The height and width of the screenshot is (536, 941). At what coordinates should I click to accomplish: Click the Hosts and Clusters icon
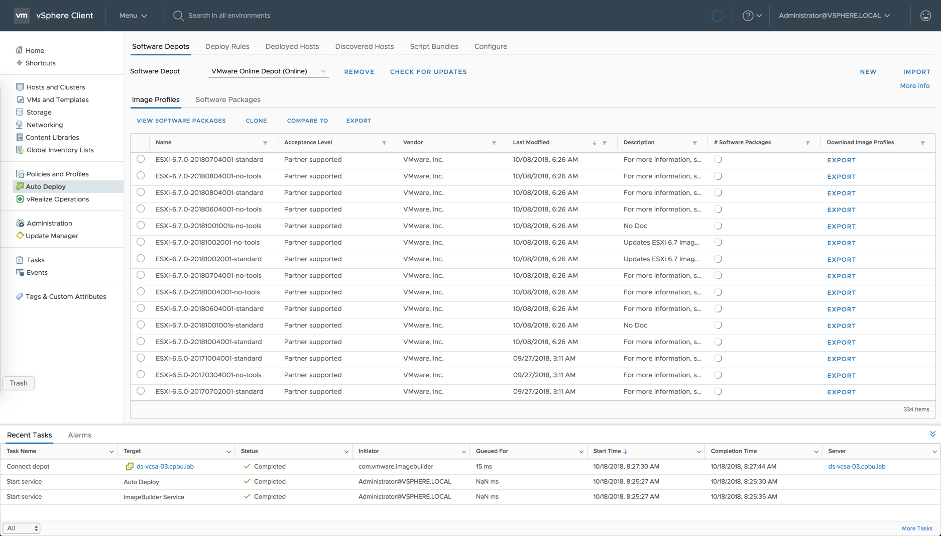[x=20, y=87]
